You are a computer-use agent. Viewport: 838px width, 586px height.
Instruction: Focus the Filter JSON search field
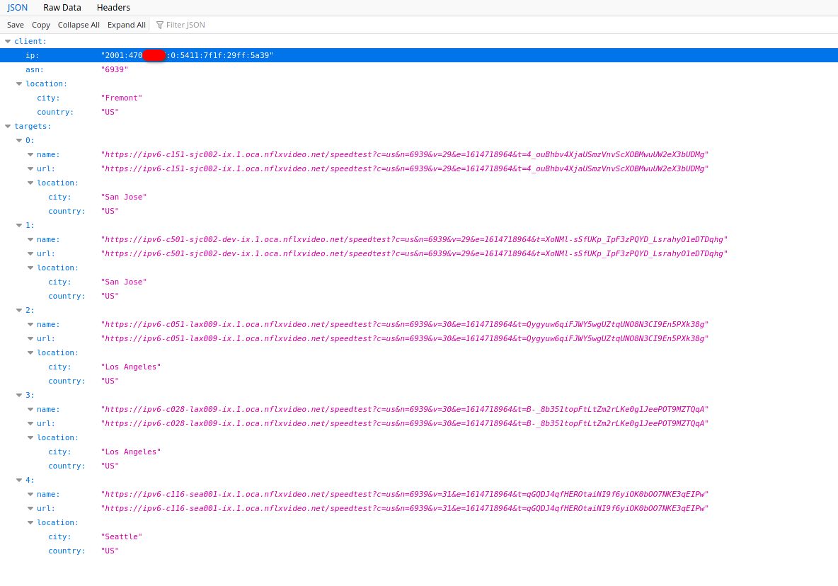coord(185,25)
